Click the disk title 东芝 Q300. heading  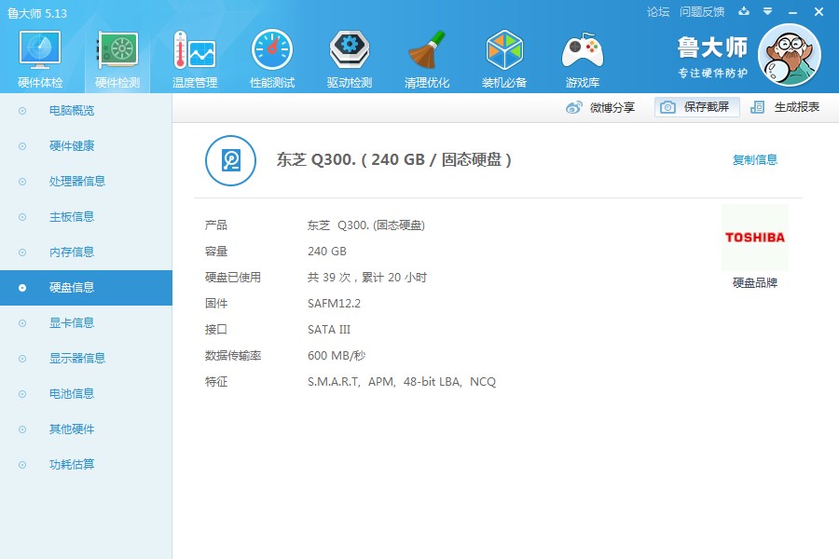(x=393, y=159)
